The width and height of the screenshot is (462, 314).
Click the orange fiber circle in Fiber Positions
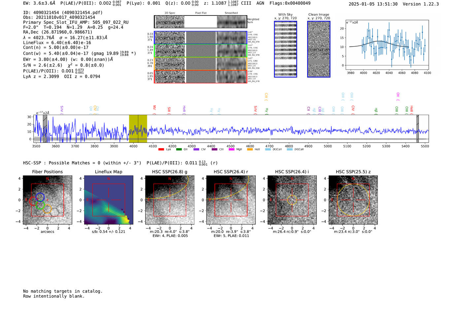pyautogui.click(x=48, y=209)
